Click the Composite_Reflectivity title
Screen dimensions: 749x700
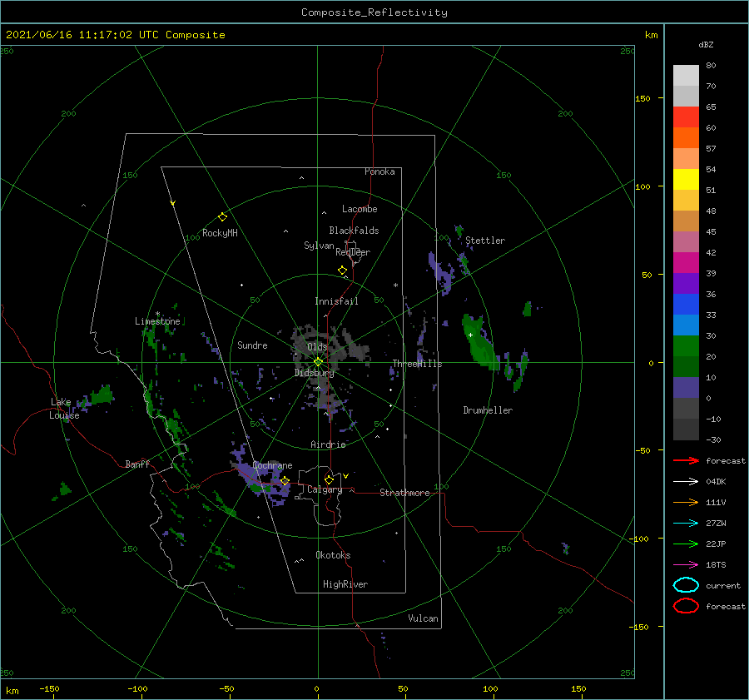click(374, 12)
